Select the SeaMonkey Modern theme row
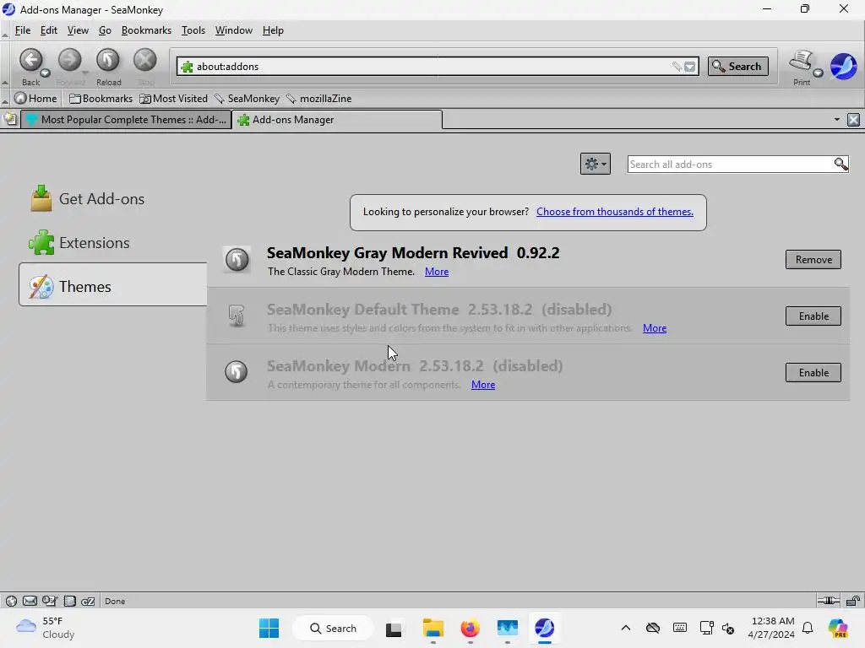The height and width of the screenshot is (648, 865). 528,372
